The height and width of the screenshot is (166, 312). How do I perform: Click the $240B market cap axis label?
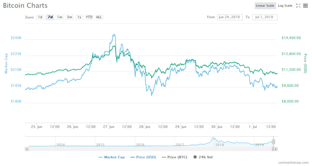pos(16,38)
